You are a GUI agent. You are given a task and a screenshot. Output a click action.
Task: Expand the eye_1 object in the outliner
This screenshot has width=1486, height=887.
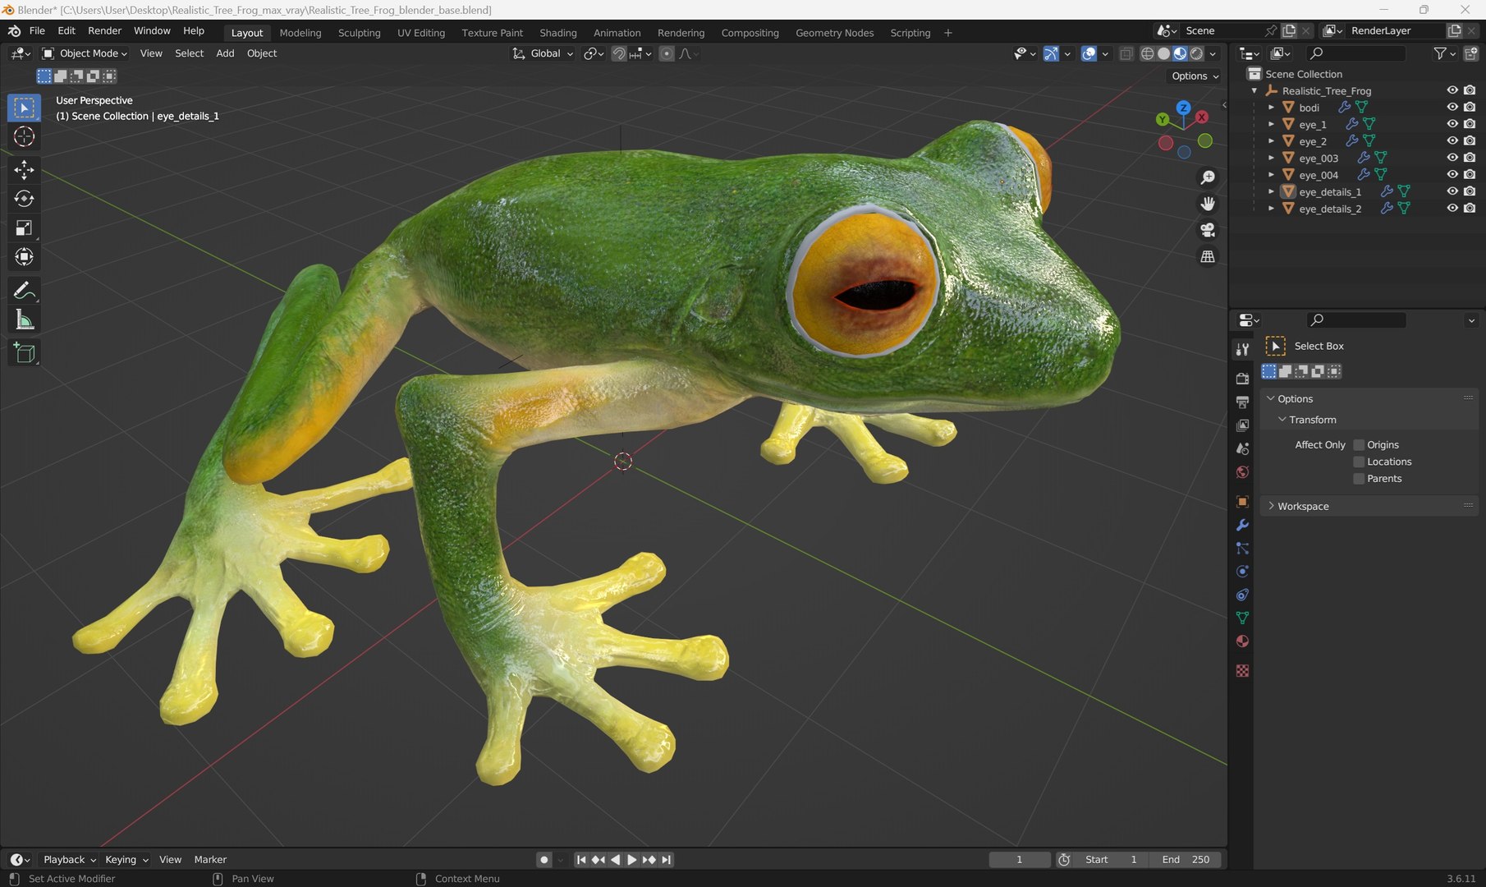[1271, 124]
